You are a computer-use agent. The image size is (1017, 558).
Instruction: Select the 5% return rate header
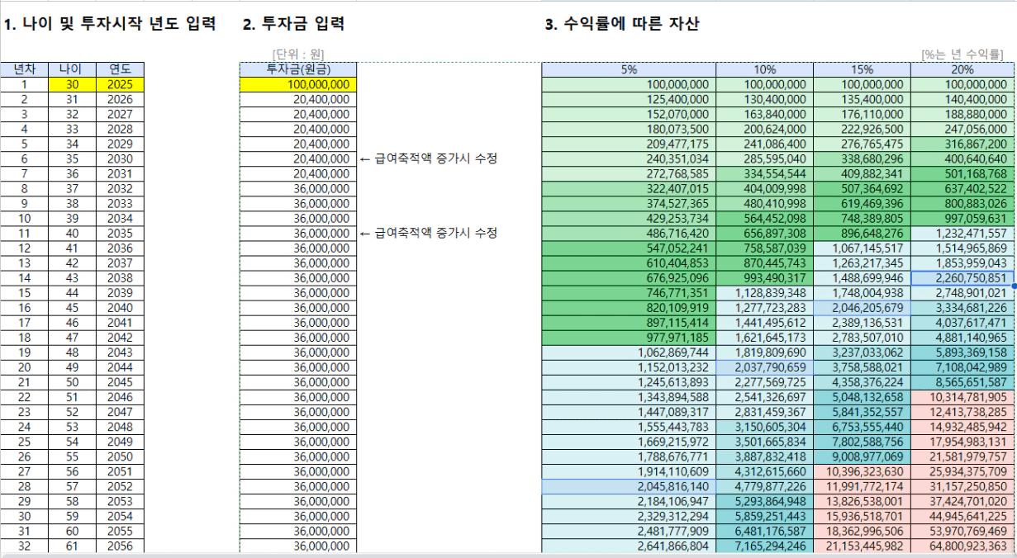pyautogui.click(x=629, y=69)
